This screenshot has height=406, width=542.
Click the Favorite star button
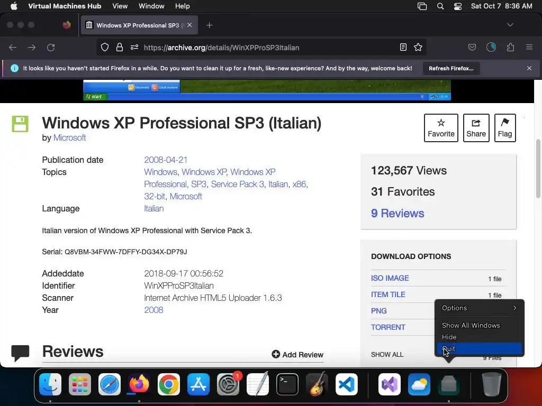click(441, 128)
